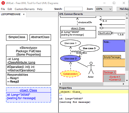The width and height of the screenshot is (129, 113).
Task: Click the palette vertical scroll up arrow
Action: [127, 18]
